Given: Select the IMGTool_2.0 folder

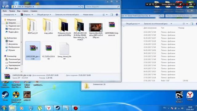Looking at the screenshot, I should (33, 27).
